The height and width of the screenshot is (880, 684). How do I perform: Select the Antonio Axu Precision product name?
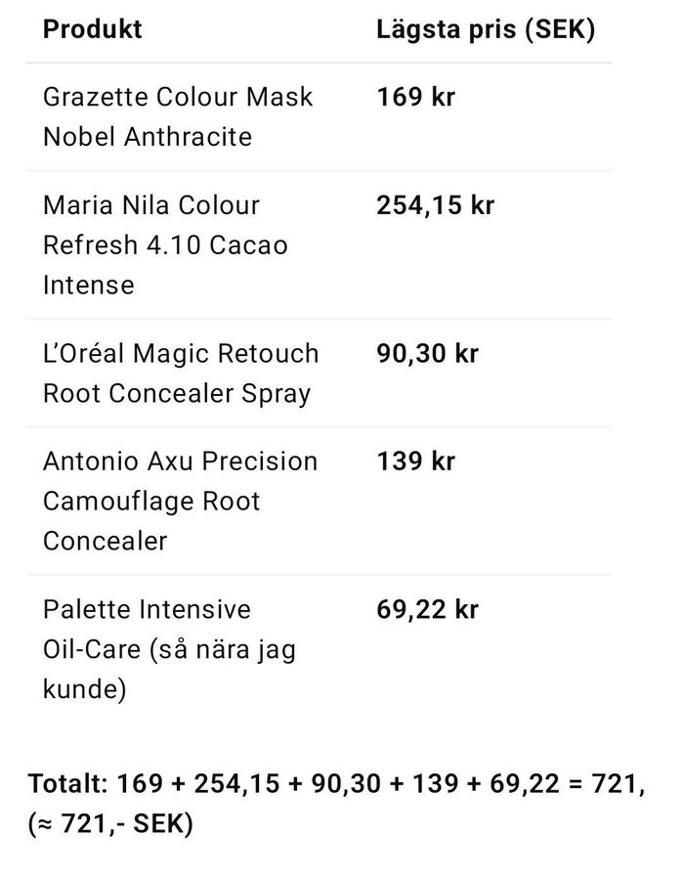point(180,462)
